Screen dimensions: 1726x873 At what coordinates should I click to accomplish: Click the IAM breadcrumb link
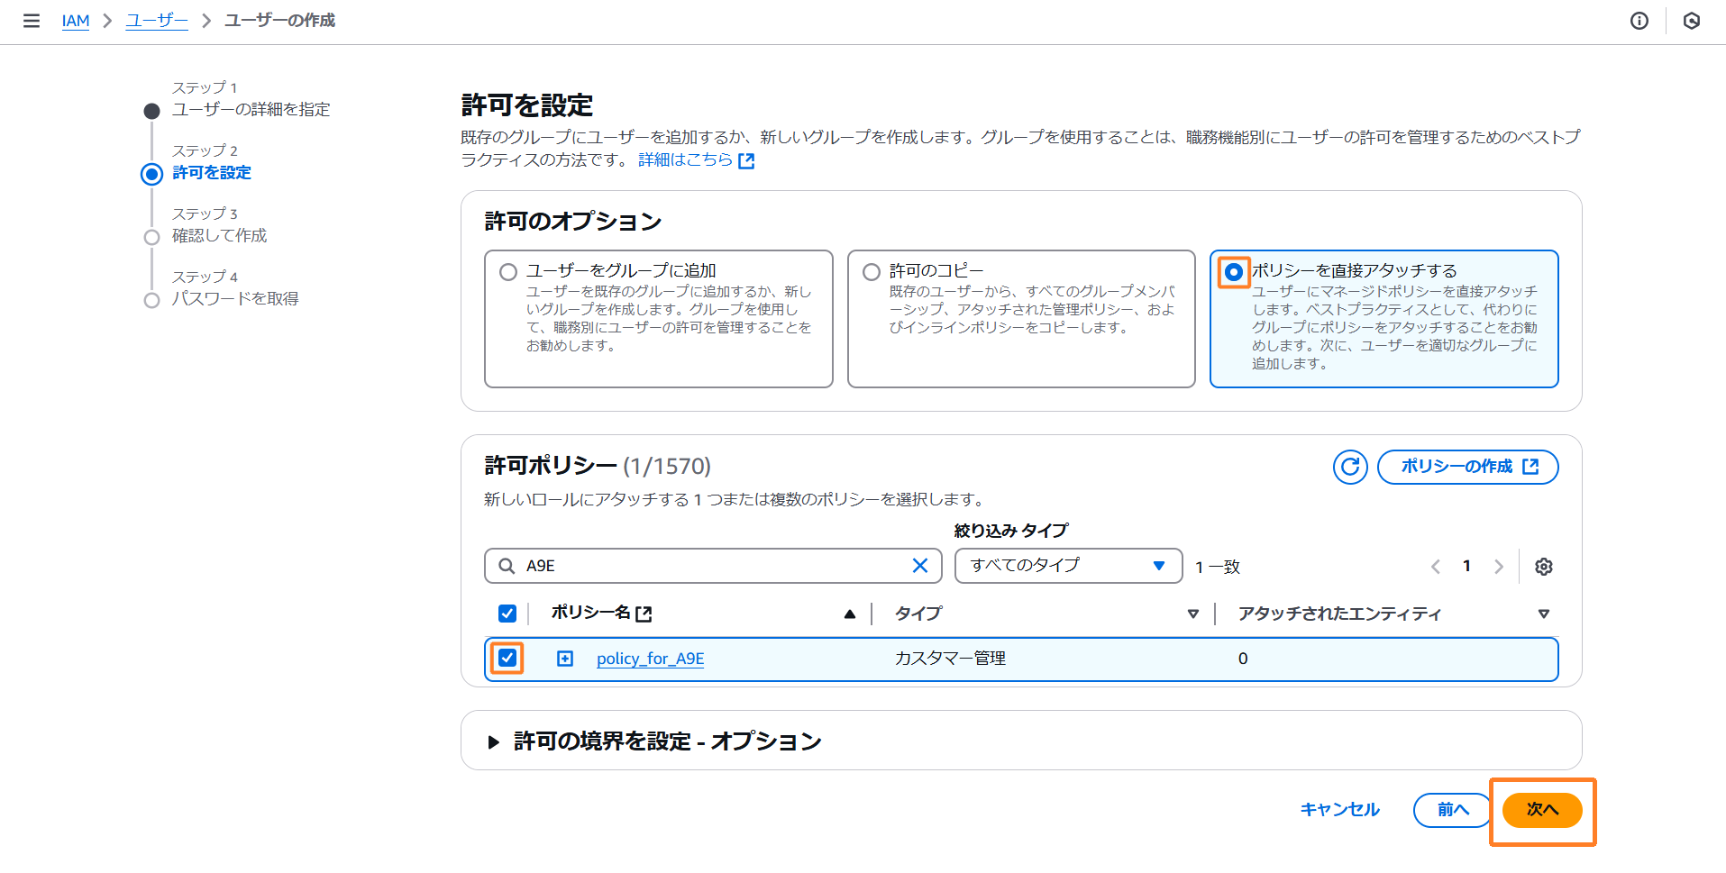pos(76,21)
